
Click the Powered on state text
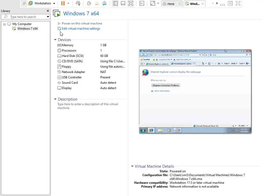tap(178, 171)
